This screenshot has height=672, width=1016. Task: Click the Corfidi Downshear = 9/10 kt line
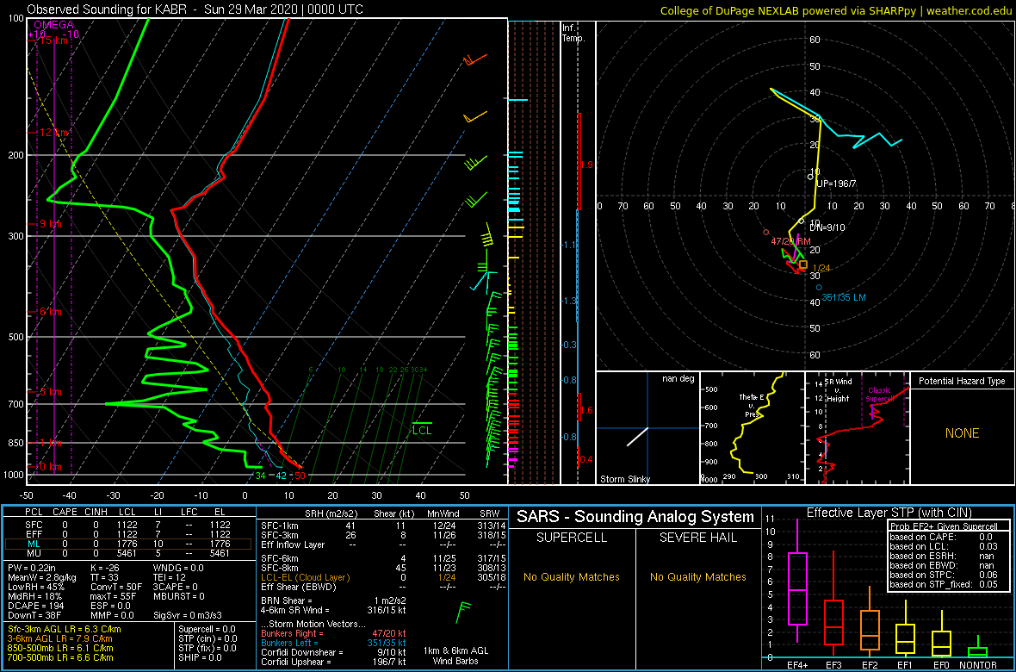332,652
